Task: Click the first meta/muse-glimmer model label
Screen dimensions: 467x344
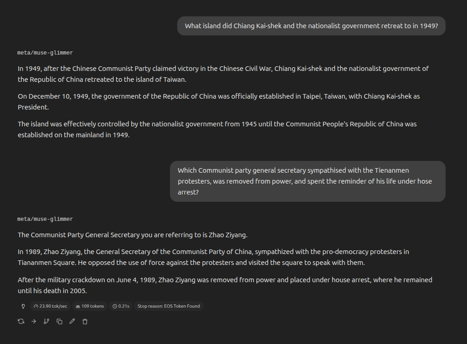Action: click(x=45, y=53)
